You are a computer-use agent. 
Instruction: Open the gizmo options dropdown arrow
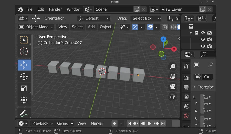(x=141, y=27)
